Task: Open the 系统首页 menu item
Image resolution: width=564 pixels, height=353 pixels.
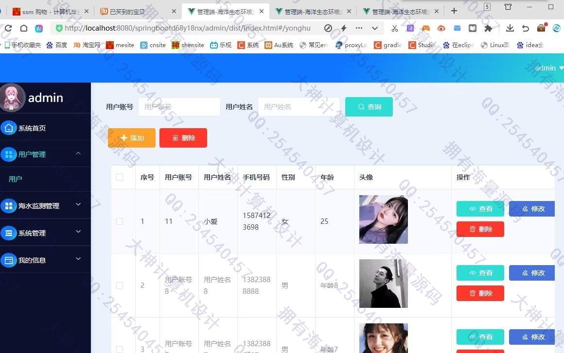Action: (45, 128)
